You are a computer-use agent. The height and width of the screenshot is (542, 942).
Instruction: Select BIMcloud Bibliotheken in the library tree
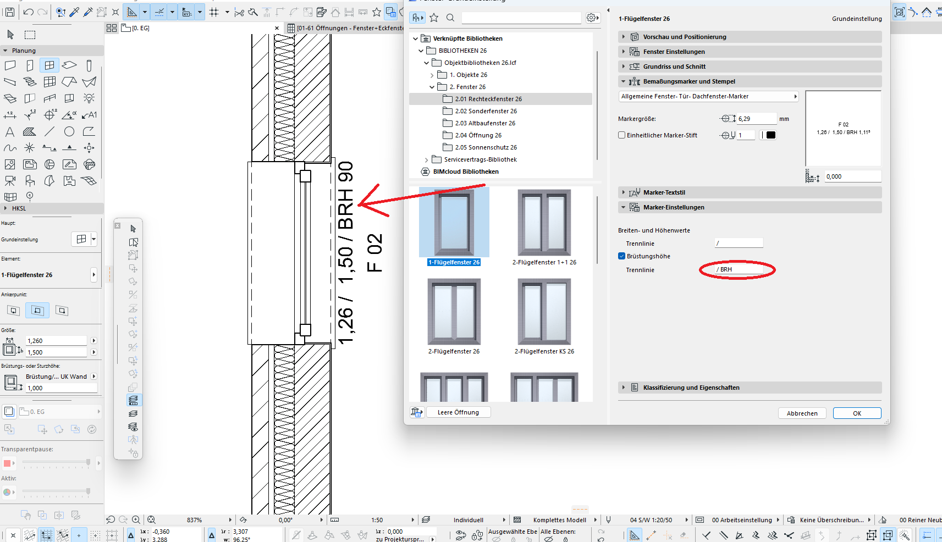(466, 172)
